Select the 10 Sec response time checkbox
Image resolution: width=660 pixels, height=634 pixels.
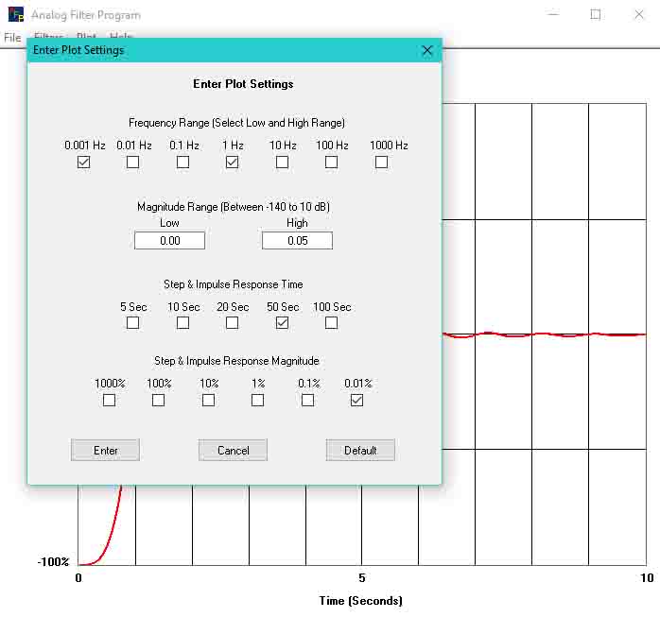[182, 323]
